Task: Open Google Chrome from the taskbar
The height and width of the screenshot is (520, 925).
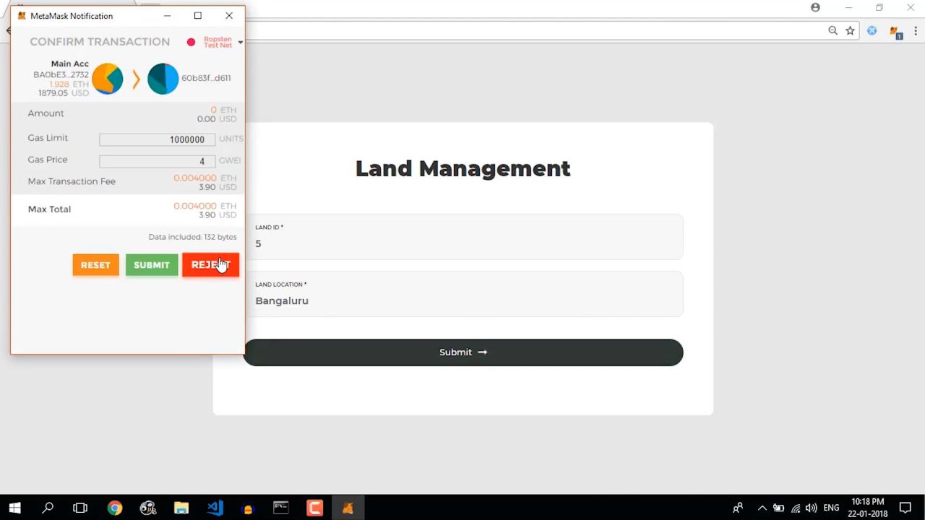Action: point(115,508)
